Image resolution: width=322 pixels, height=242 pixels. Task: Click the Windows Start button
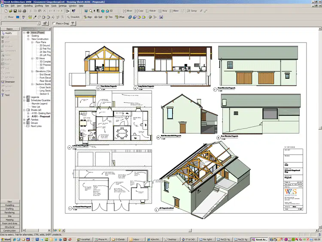pyautogui.click(x=6, y=239)
